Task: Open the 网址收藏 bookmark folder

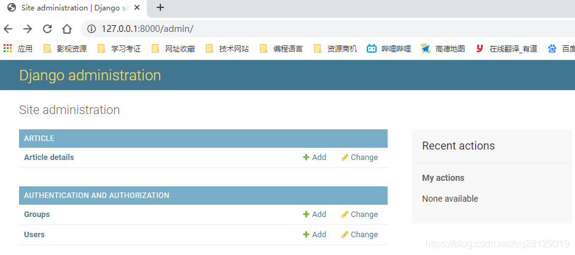Action: (173, 48)
